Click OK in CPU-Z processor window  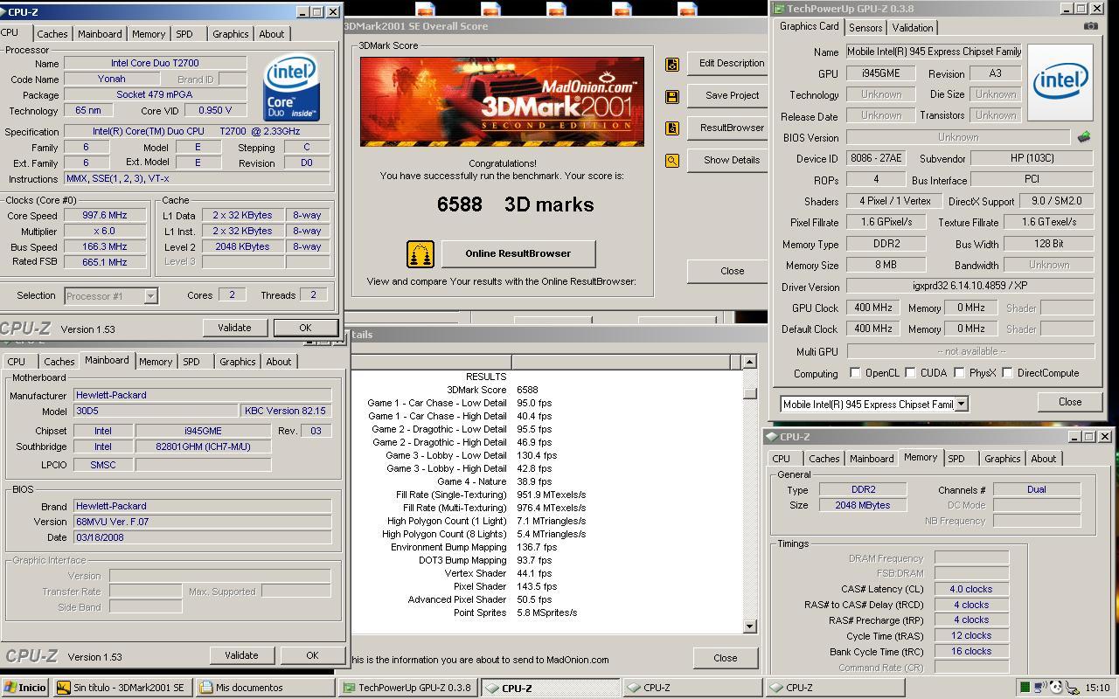pyautogui.click(x=305, y=328)
